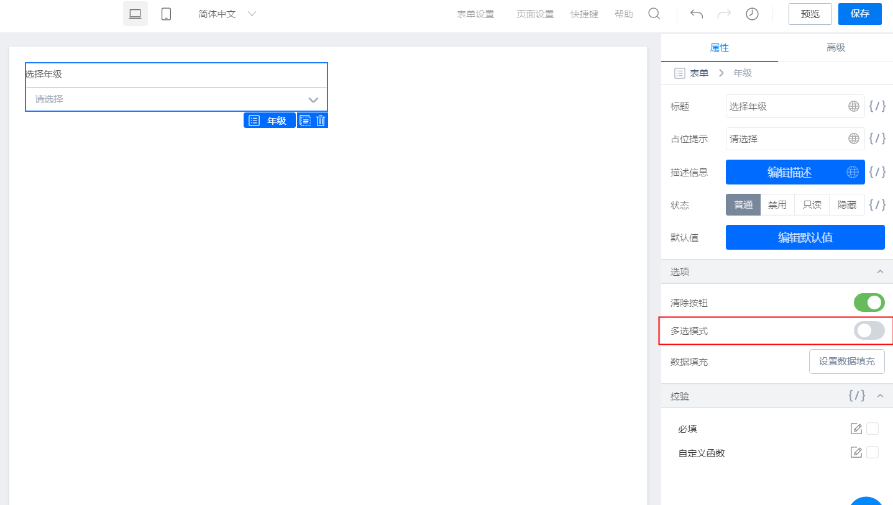The width and height of the screenshot is (893, 505).
Task: Enable the 多选模式 toggle
Action: pyautogui.click(x=869, y=330)
